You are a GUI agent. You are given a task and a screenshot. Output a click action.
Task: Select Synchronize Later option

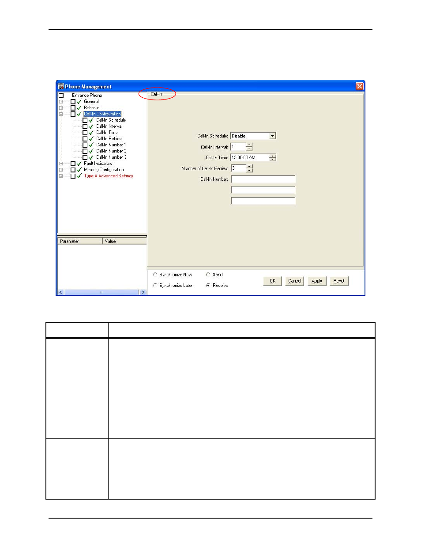point(155,286)
